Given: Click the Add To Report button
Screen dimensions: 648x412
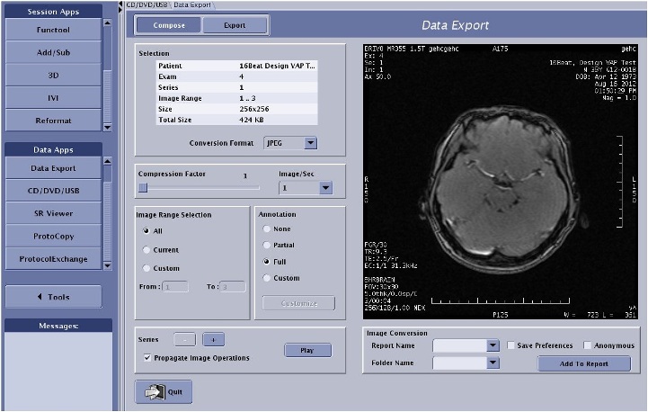Looking at the screenshot, I should point(584,364).
